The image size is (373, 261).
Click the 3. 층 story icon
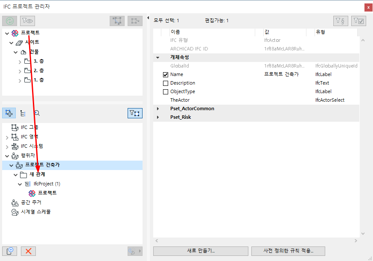[27, 61]
